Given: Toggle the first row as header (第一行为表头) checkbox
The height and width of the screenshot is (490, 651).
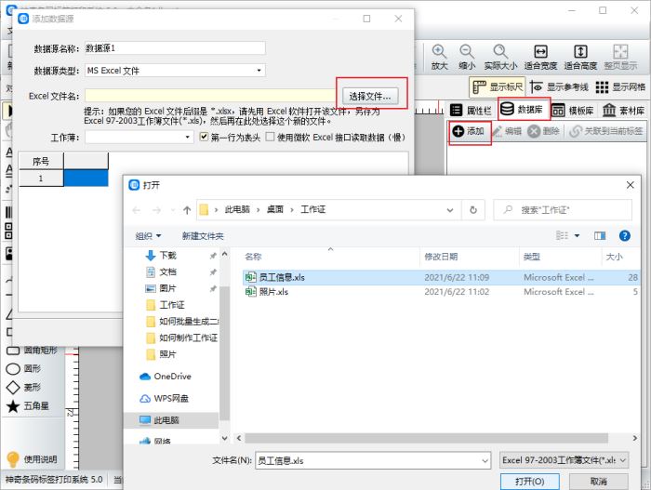Looking at the screenshot, I should coord(204,137).
